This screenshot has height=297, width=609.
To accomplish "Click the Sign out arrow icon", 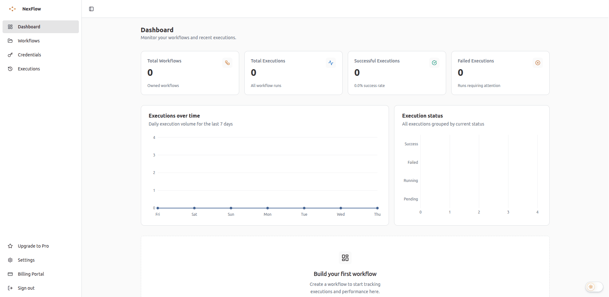I will (x=10, y=288).
